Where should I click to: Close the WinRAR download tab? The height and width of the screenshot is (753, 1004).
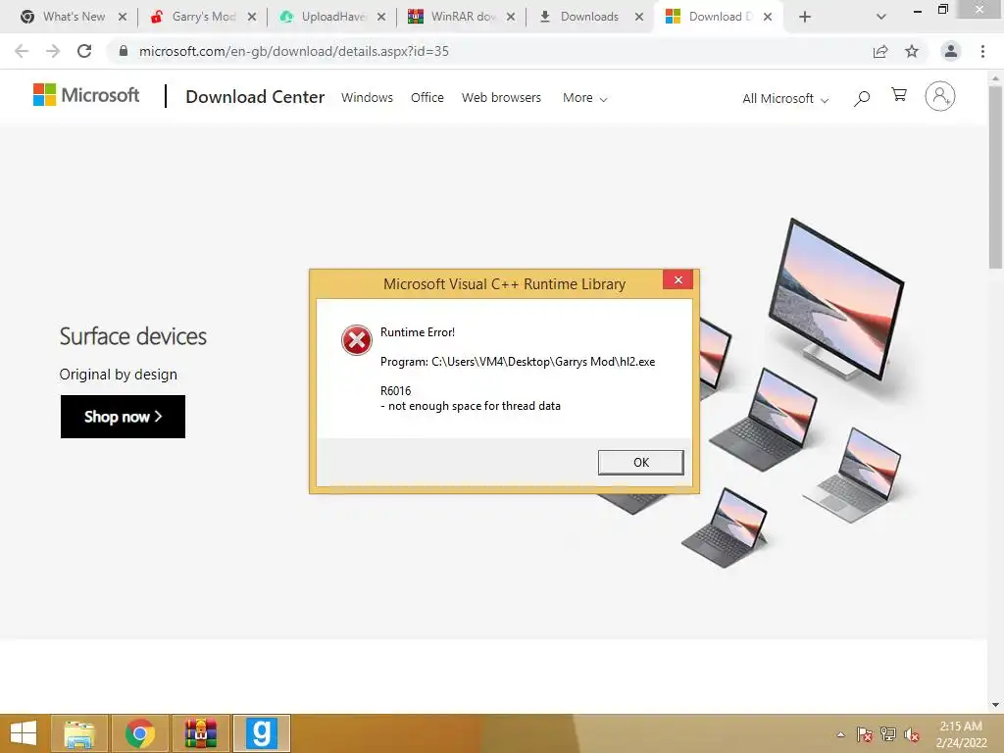point(510,17)
